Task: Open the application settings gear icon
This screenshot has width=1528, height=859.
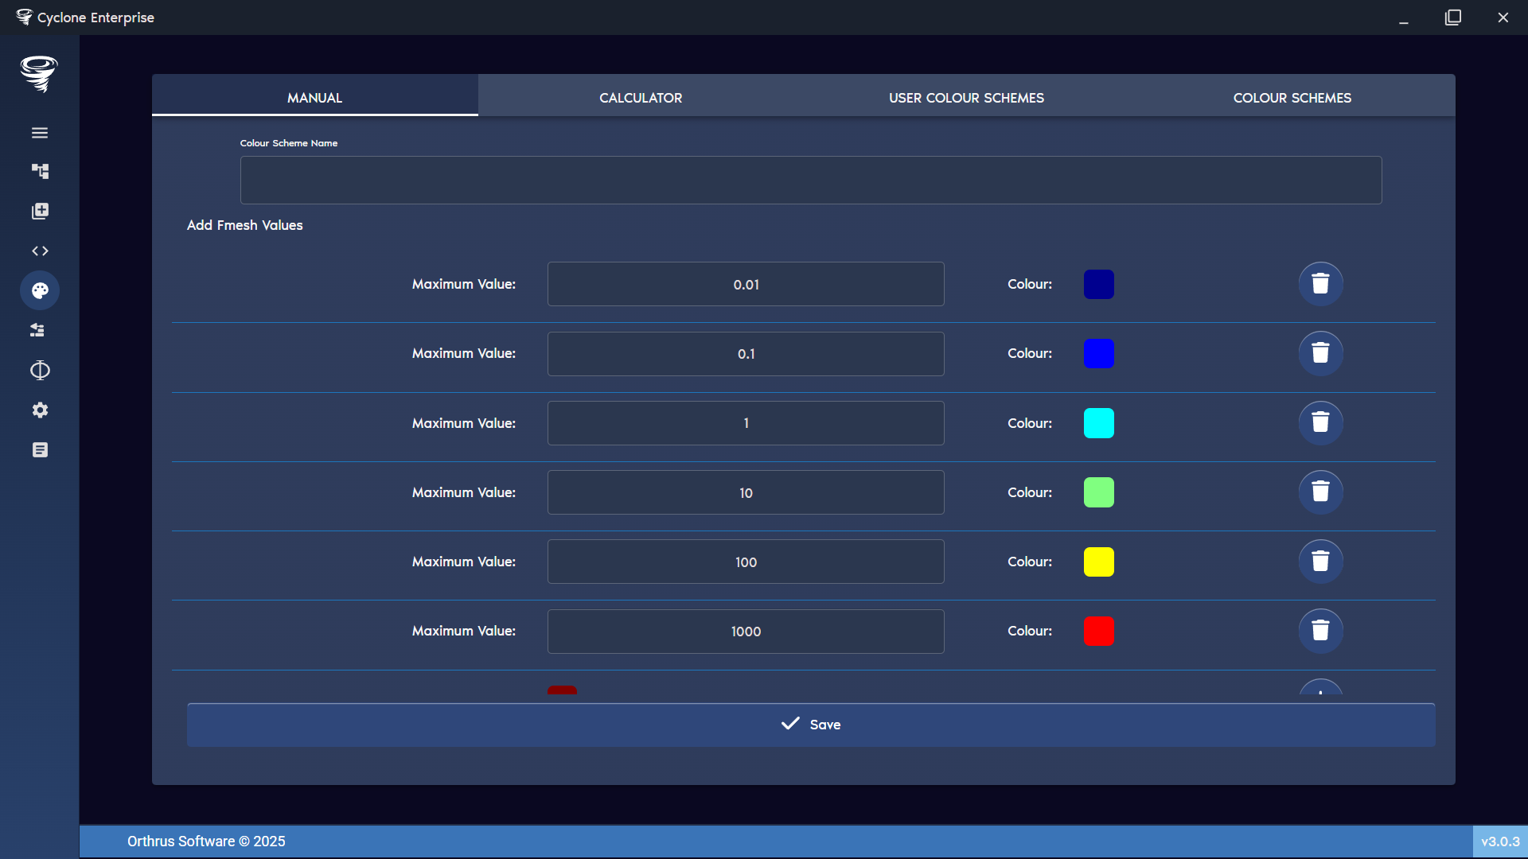Action: (x=40, y=410)
